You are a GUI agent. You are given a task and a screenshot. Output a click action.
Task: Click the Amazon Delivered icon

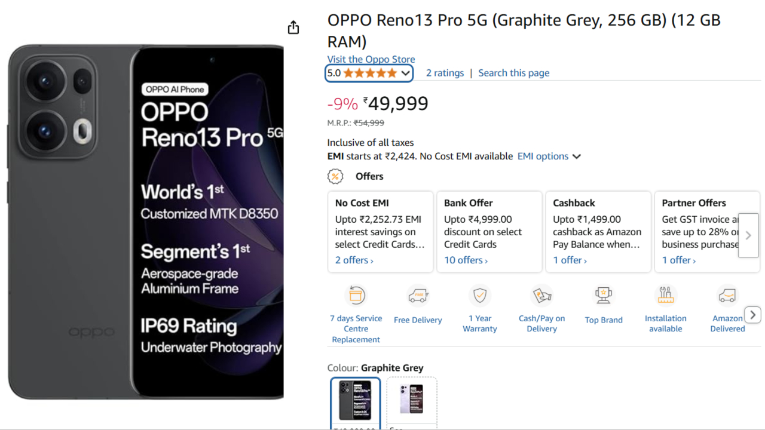[x=727, y=295]
